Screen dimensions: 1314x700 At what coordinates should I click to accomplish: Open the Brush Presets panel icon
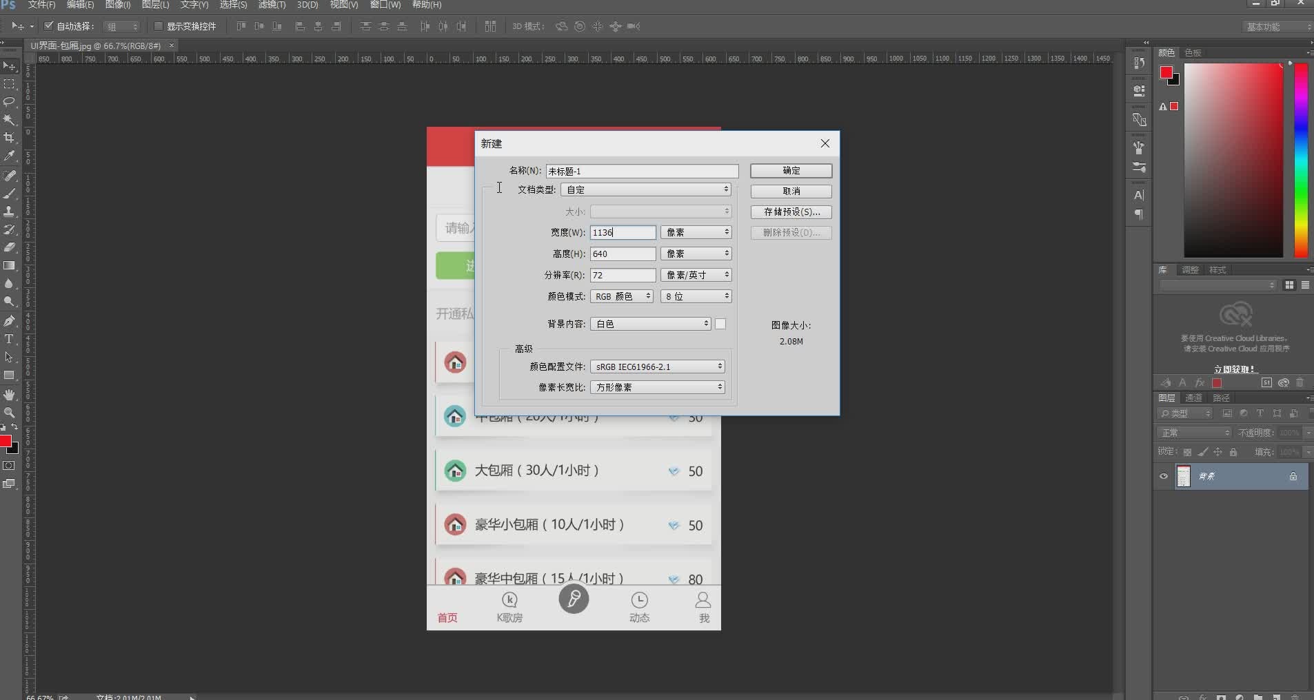pos(1139,167)
